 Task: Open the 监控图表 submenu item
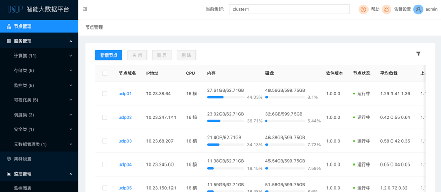[39, 188]
